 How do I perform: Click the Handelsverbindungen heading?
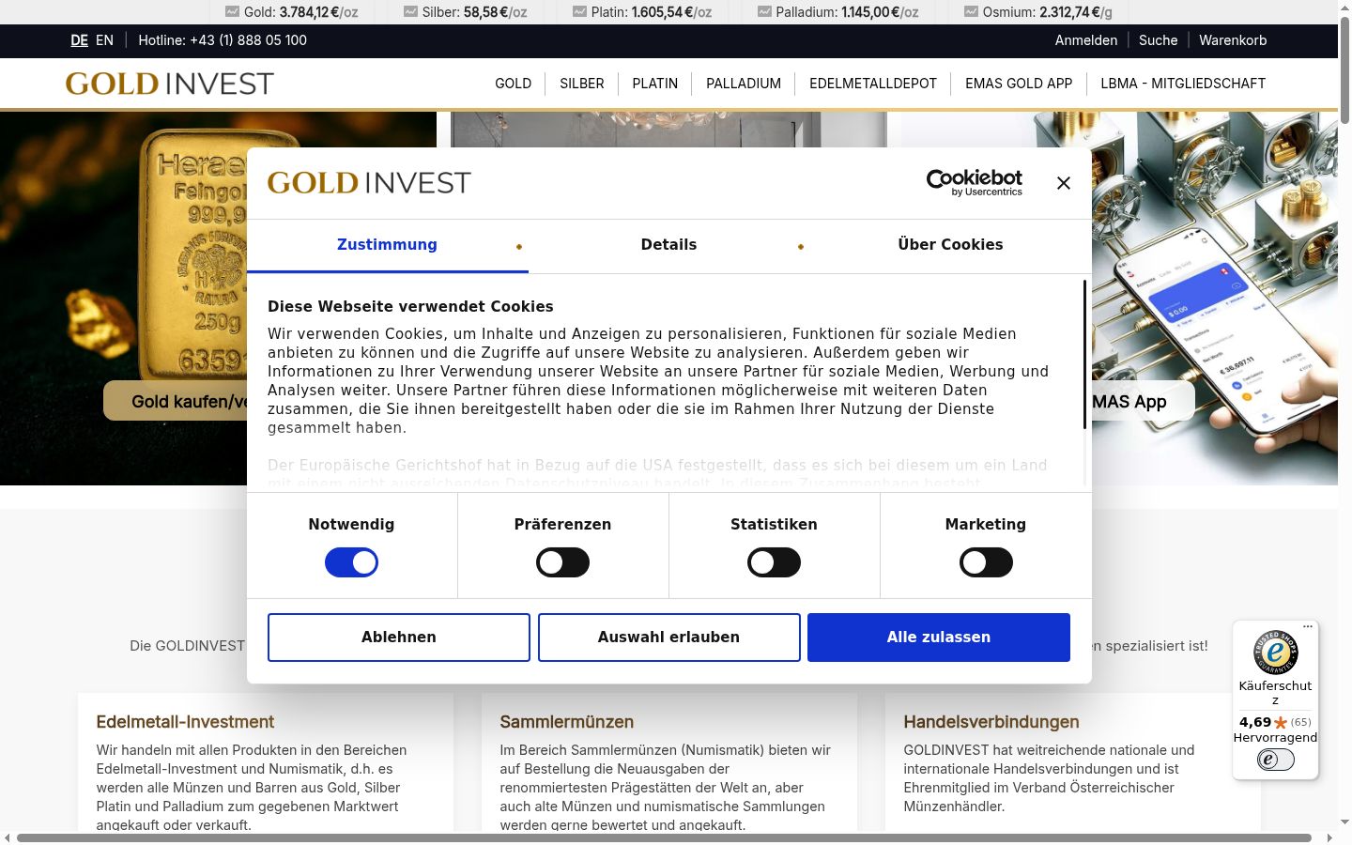[x=991, y=722]
